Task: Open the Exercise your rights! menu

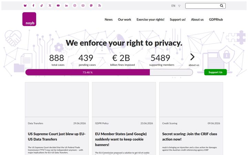Action: click(x=151, y=19)
